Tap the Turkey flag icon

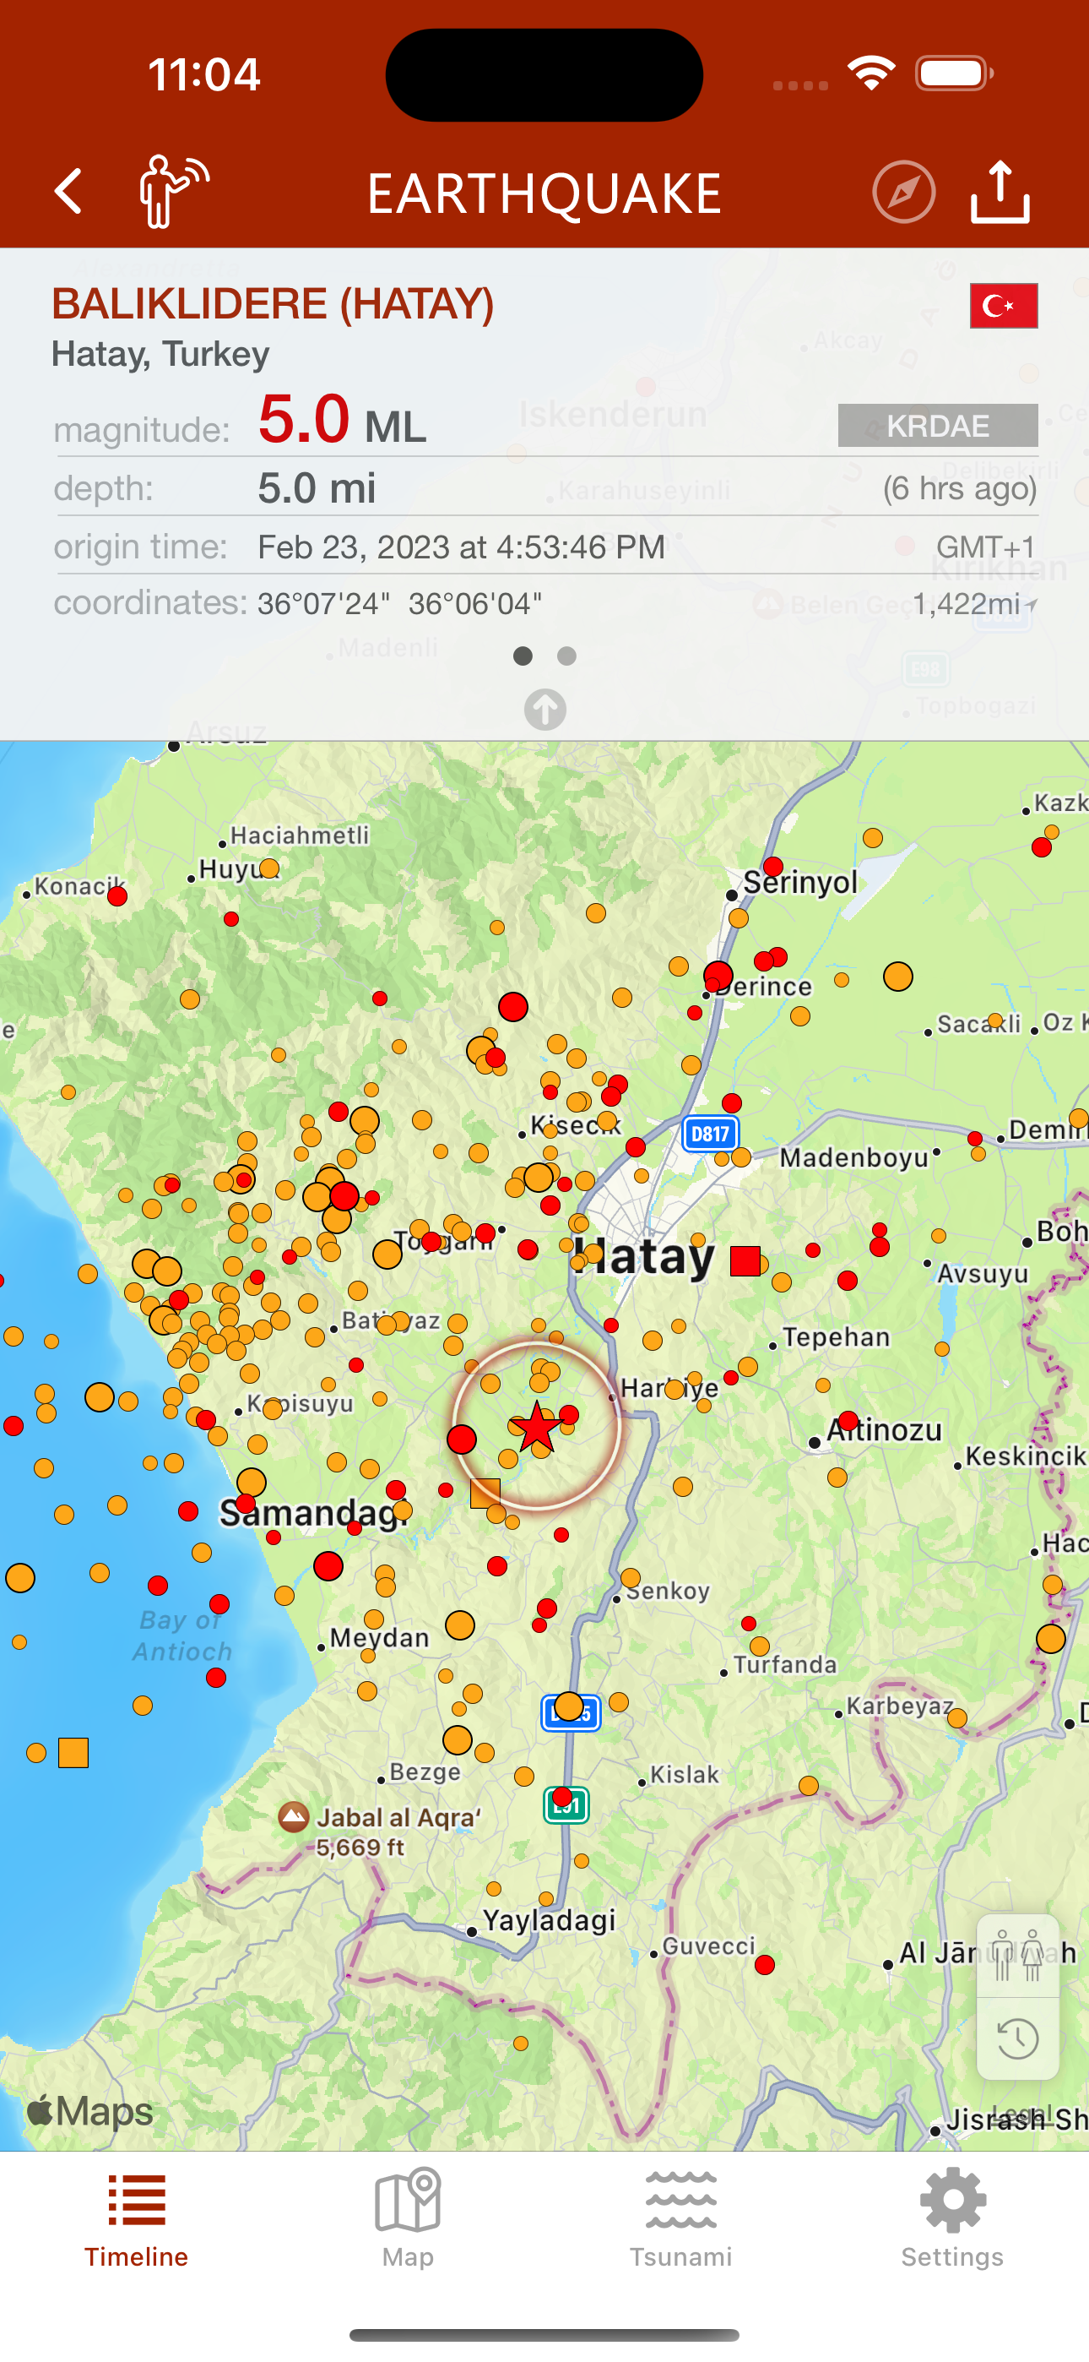pos(1004,305)
